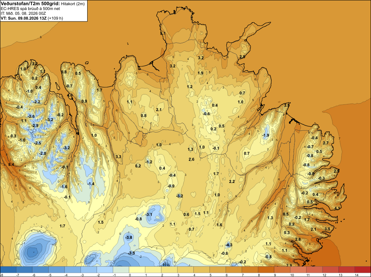Click the -3.8 cold spot label
Screen dimensions: 371x277
pos(129,237)
